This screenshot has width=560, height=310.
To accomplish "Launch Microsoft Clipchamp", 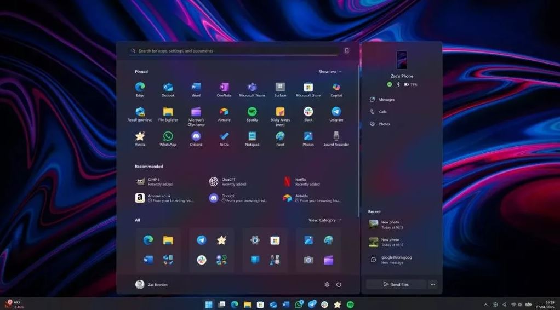I will pyautogui.click(x=196, y=112).
